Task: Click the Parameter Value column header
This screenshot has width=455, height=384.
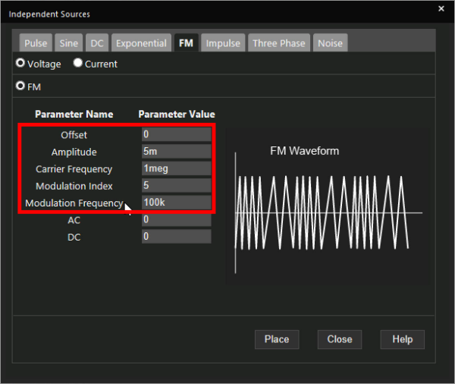Action: click(177, 114)
